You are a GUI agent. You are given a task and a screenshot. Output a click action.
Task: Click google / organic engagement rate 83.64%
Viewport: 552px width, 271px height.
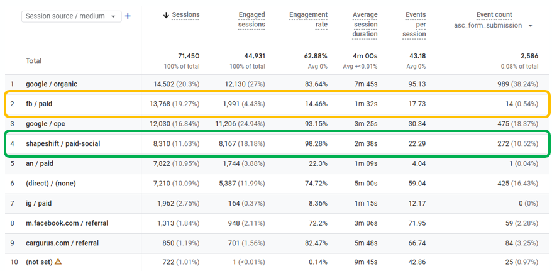pos(316,84)
